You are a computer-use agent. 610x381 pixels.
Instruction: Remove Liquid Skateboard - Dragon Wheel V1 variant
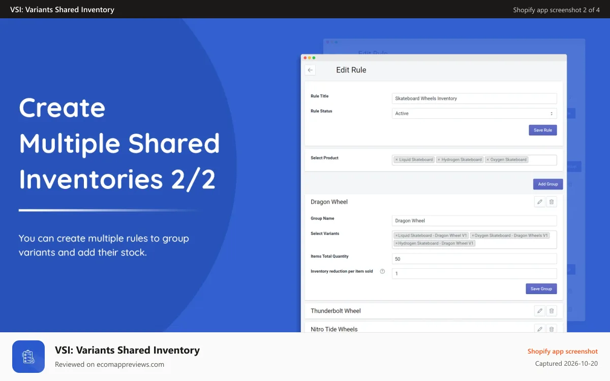396,236
